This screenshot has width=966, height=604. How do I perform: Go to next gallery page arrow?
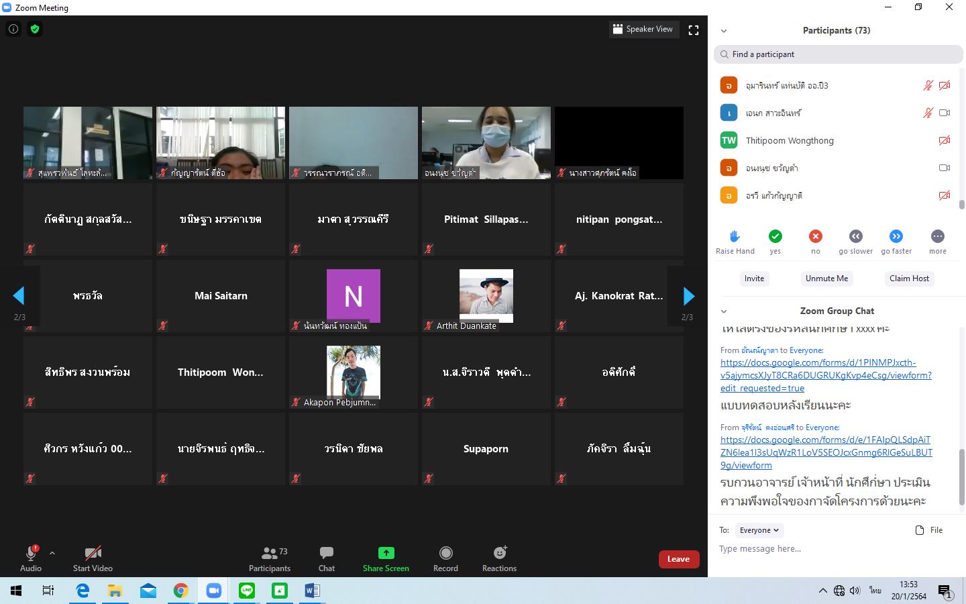(x=688, y=295)
